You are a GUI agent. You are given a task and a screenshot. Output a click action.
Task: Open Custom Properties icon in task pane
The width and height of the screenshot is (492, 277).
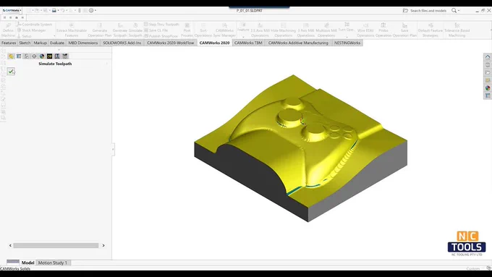point(488,95)
